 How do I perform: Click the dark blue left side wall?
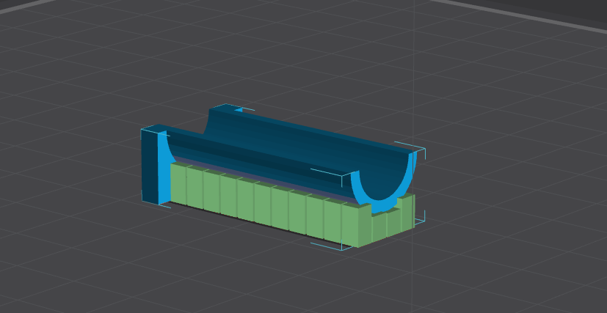click(150, 165)
